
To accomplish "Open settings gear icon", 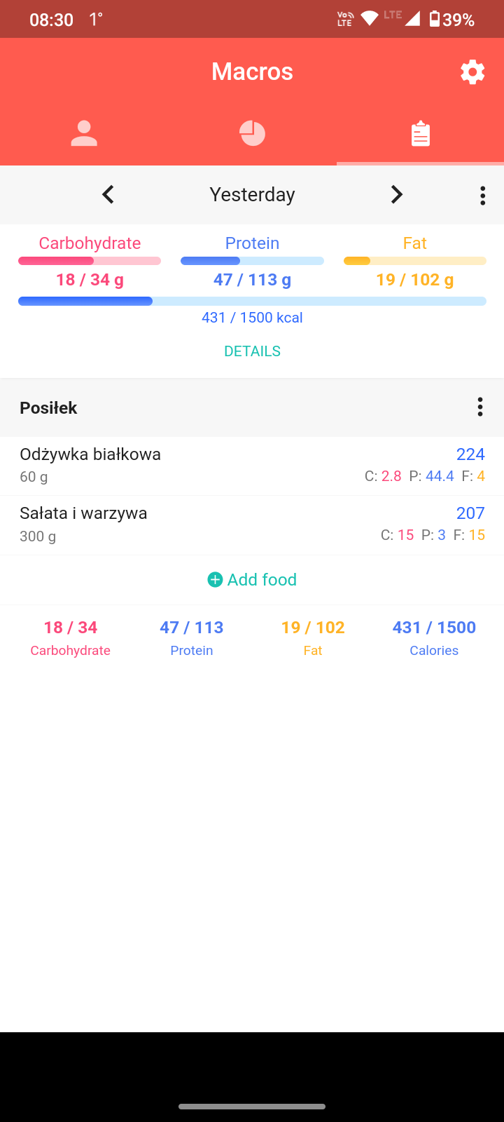I will pos(472,72).
